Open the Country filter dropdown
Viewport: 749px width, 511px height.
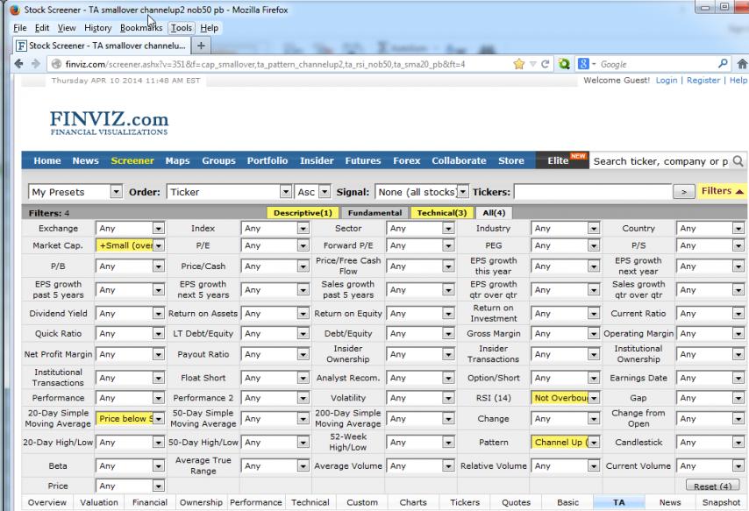pos(710,228)
